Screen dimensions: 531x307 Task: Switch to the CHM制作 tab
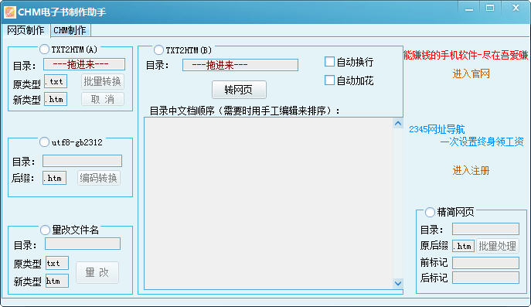click(x=70, y=30)
